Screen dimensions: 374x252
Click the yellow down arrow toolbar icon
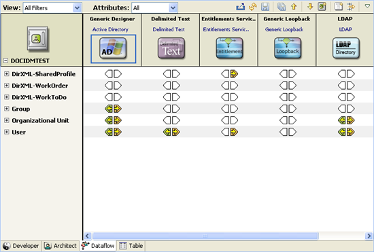(x=310, y=7)
